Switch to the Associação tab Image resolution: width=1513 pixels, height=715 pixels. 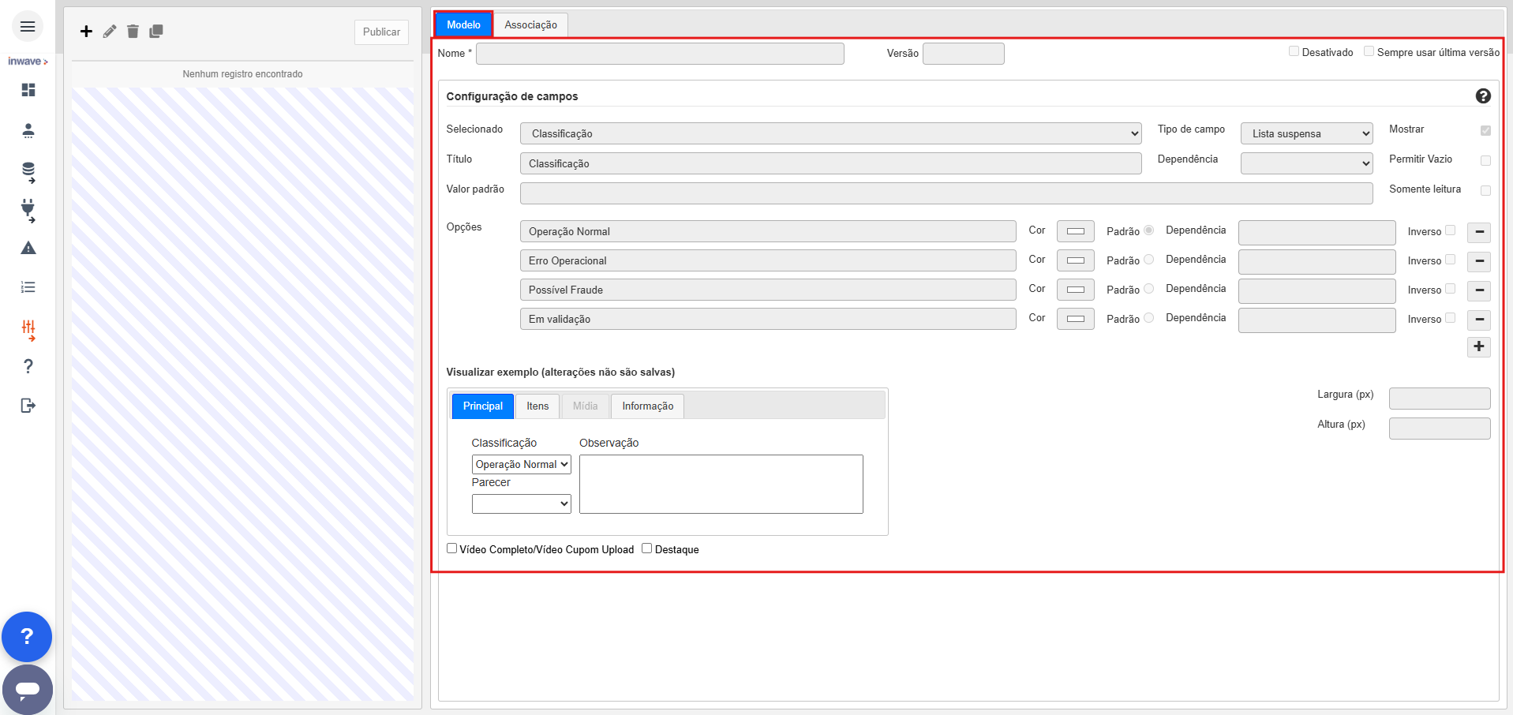pyautogui.click(x=531, y=24)
